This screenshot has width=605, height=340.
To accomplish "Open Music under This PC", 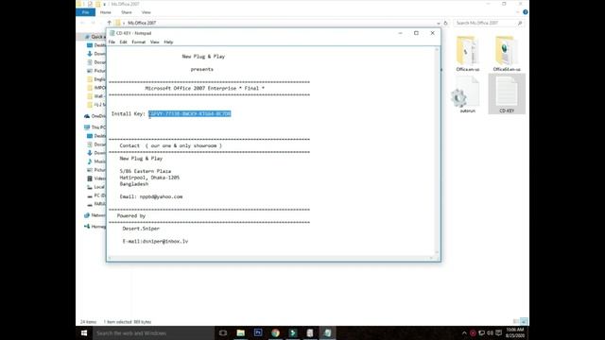I will coord(96,161).
